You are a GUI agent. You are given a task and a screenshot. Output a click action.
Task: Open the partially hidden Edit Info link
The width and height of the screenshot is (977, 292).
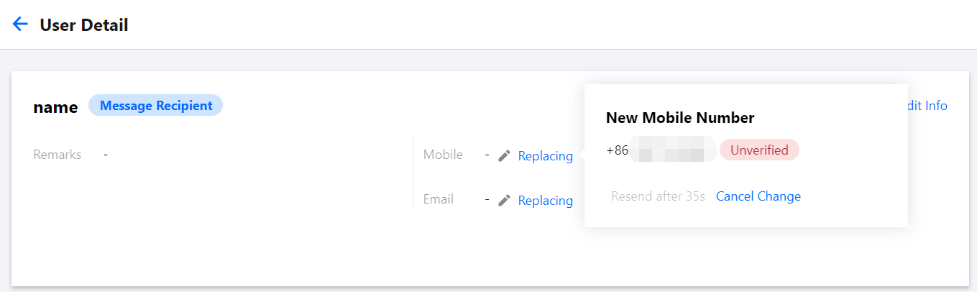point(927,106)
